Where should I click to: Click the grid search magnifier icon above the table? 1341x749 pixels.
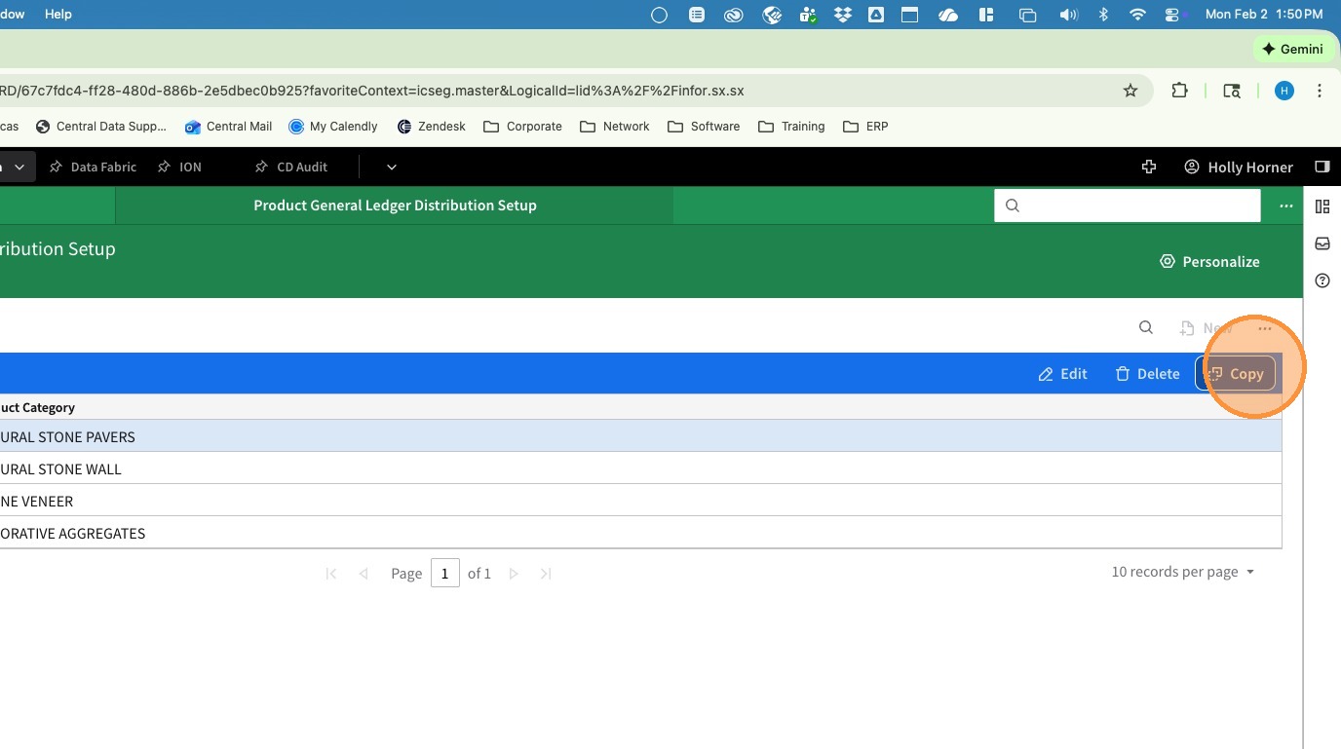tap(1146, 328)
